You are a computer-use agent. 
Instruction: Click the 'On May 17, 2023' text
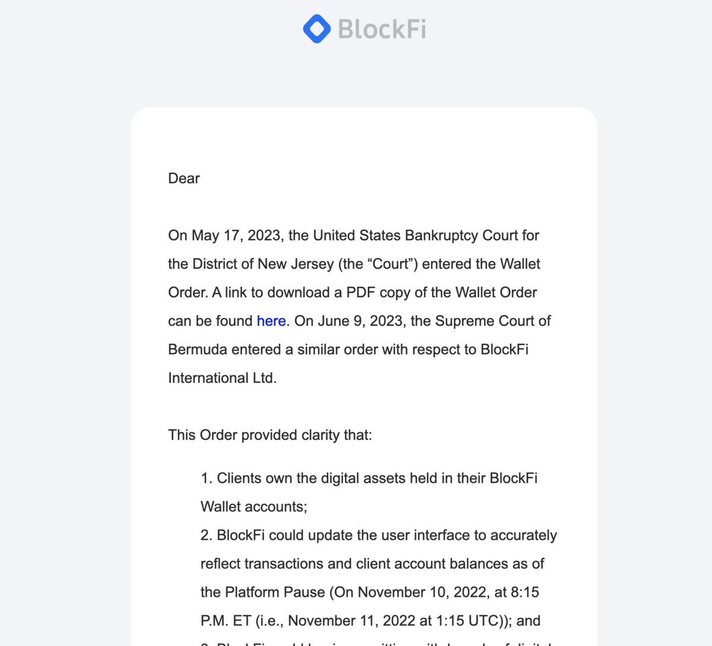pos(224,236)
